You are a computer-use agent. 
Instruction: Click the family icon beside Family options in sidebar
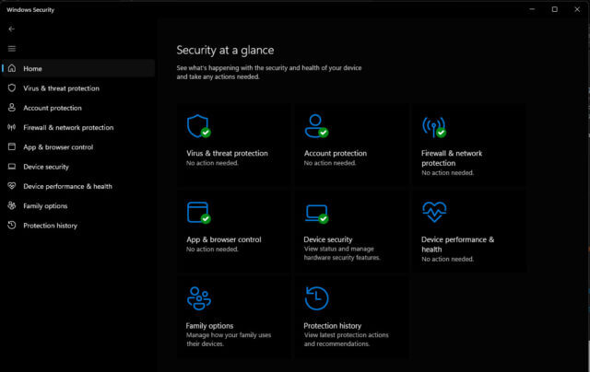click(12, 205)
